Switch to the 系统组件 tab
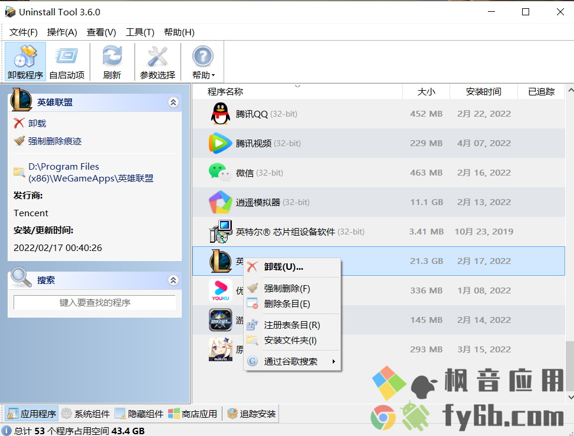Image resolution: width=574 pixels, height=436 pixels. tap(86, 414)
